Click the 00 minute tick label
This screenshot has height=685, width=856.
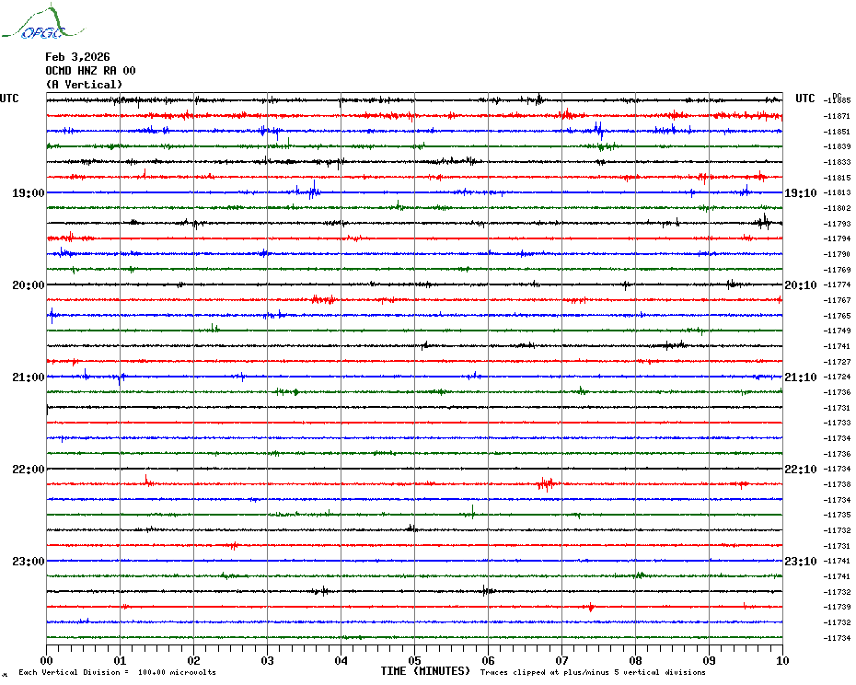click(x=47, y=660)
